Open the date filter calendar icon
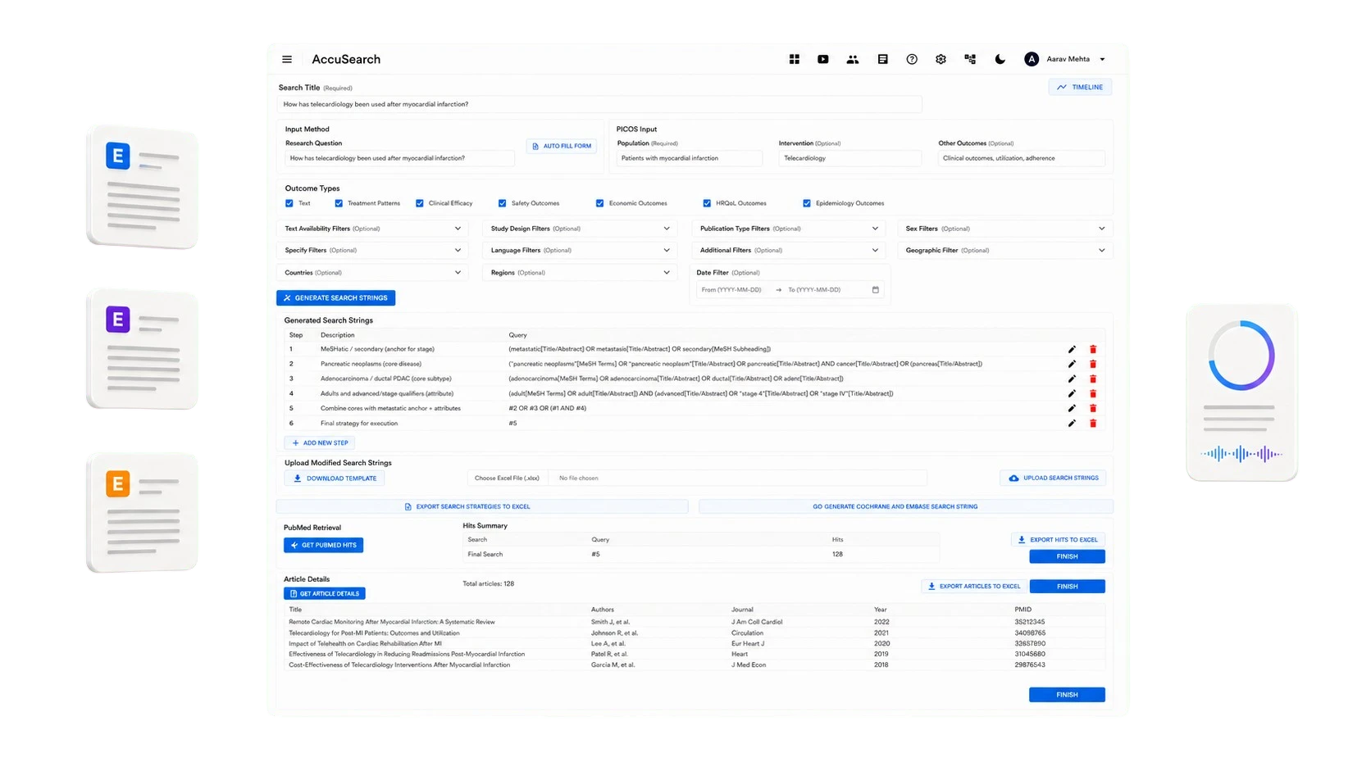 point(876,290)
